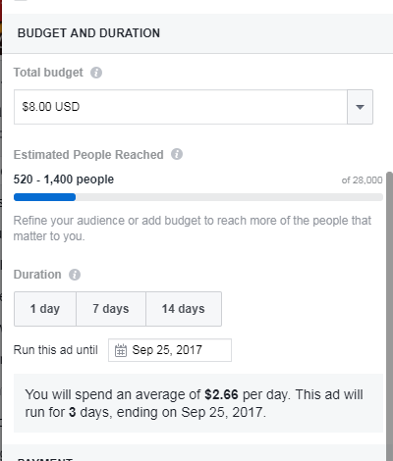
Task: Click the calendar icon in date field
Action: click(x=121, y=350)
